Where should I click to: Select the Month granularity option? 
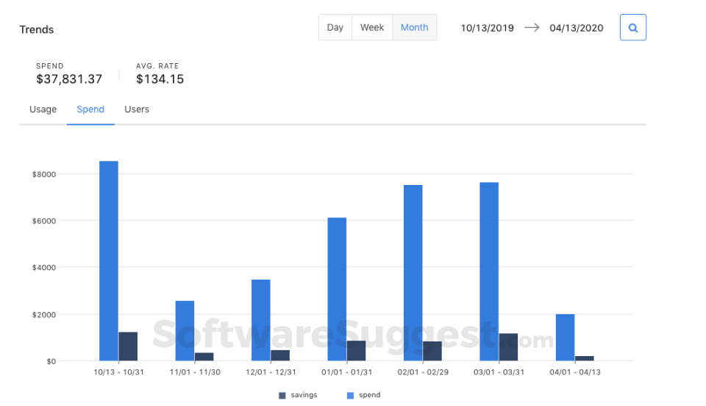coord(414,27)
